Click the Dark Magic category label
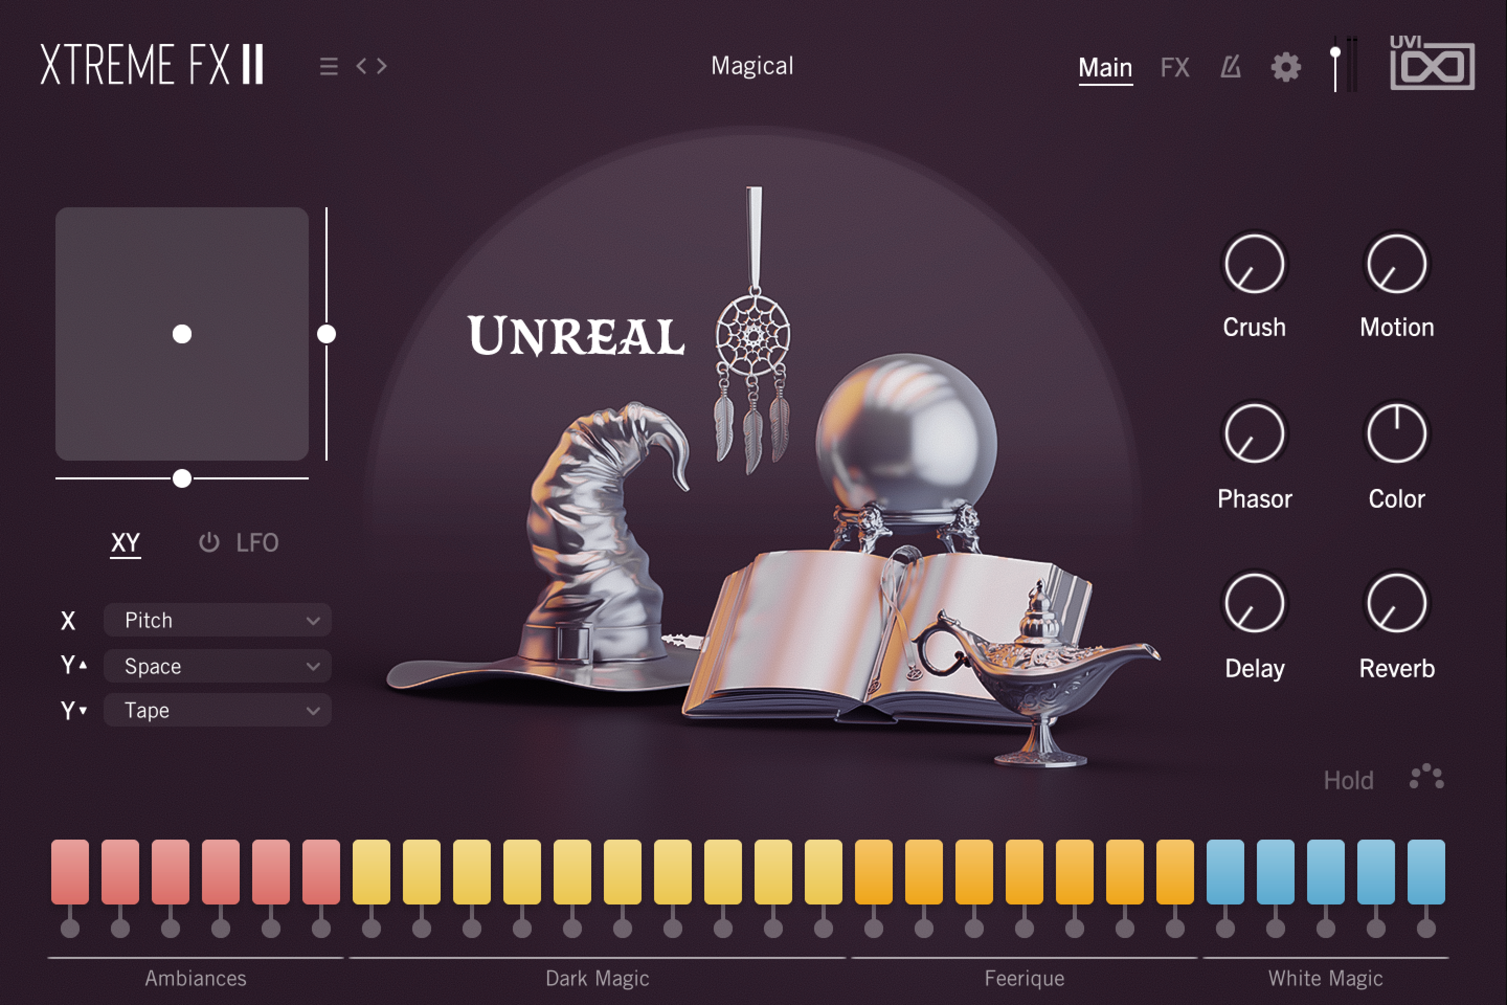 [x=597, y=978]
